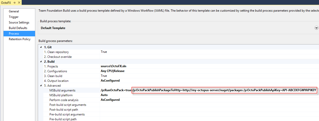Screen dimensions: 319x121
Task: Select Post-build script path row
Action: (64, 110)
